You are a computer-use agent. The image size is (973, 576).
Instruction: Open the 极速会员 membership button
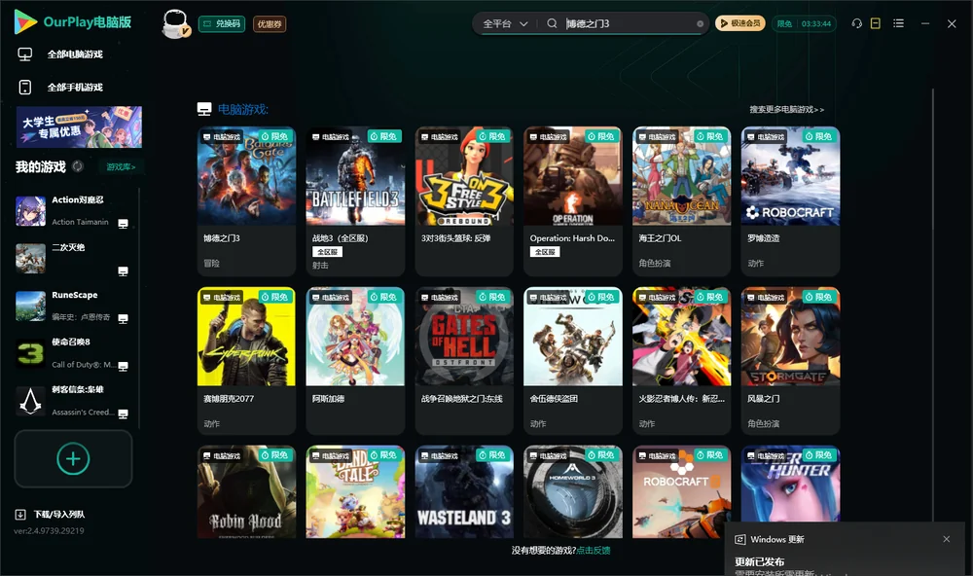(x=740, y=23)
